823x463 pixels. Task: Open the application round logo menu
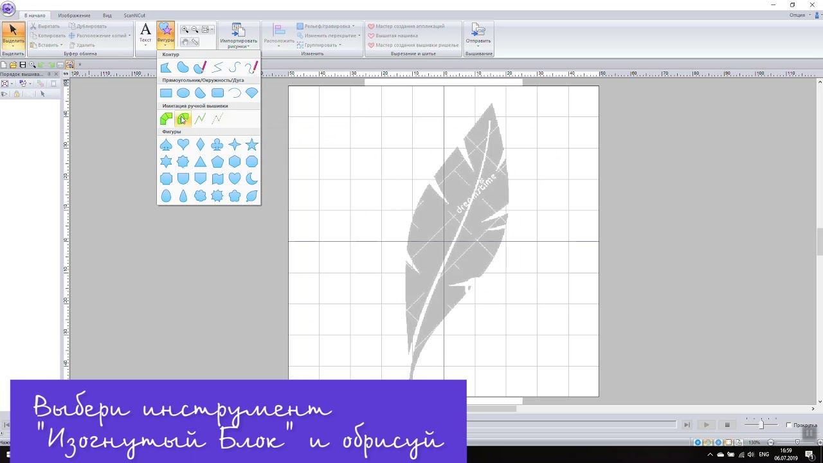pos(8,8)
